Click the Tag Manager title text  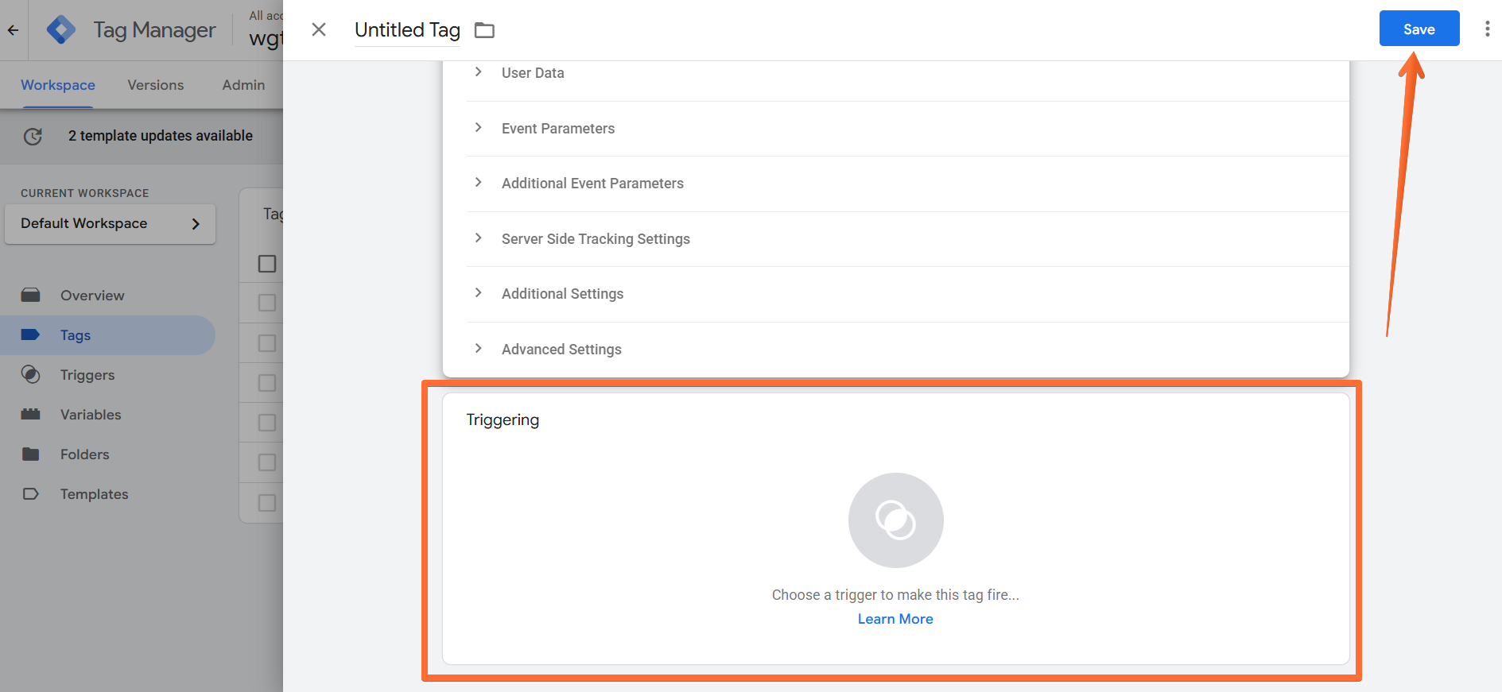(x=154, y=30)
